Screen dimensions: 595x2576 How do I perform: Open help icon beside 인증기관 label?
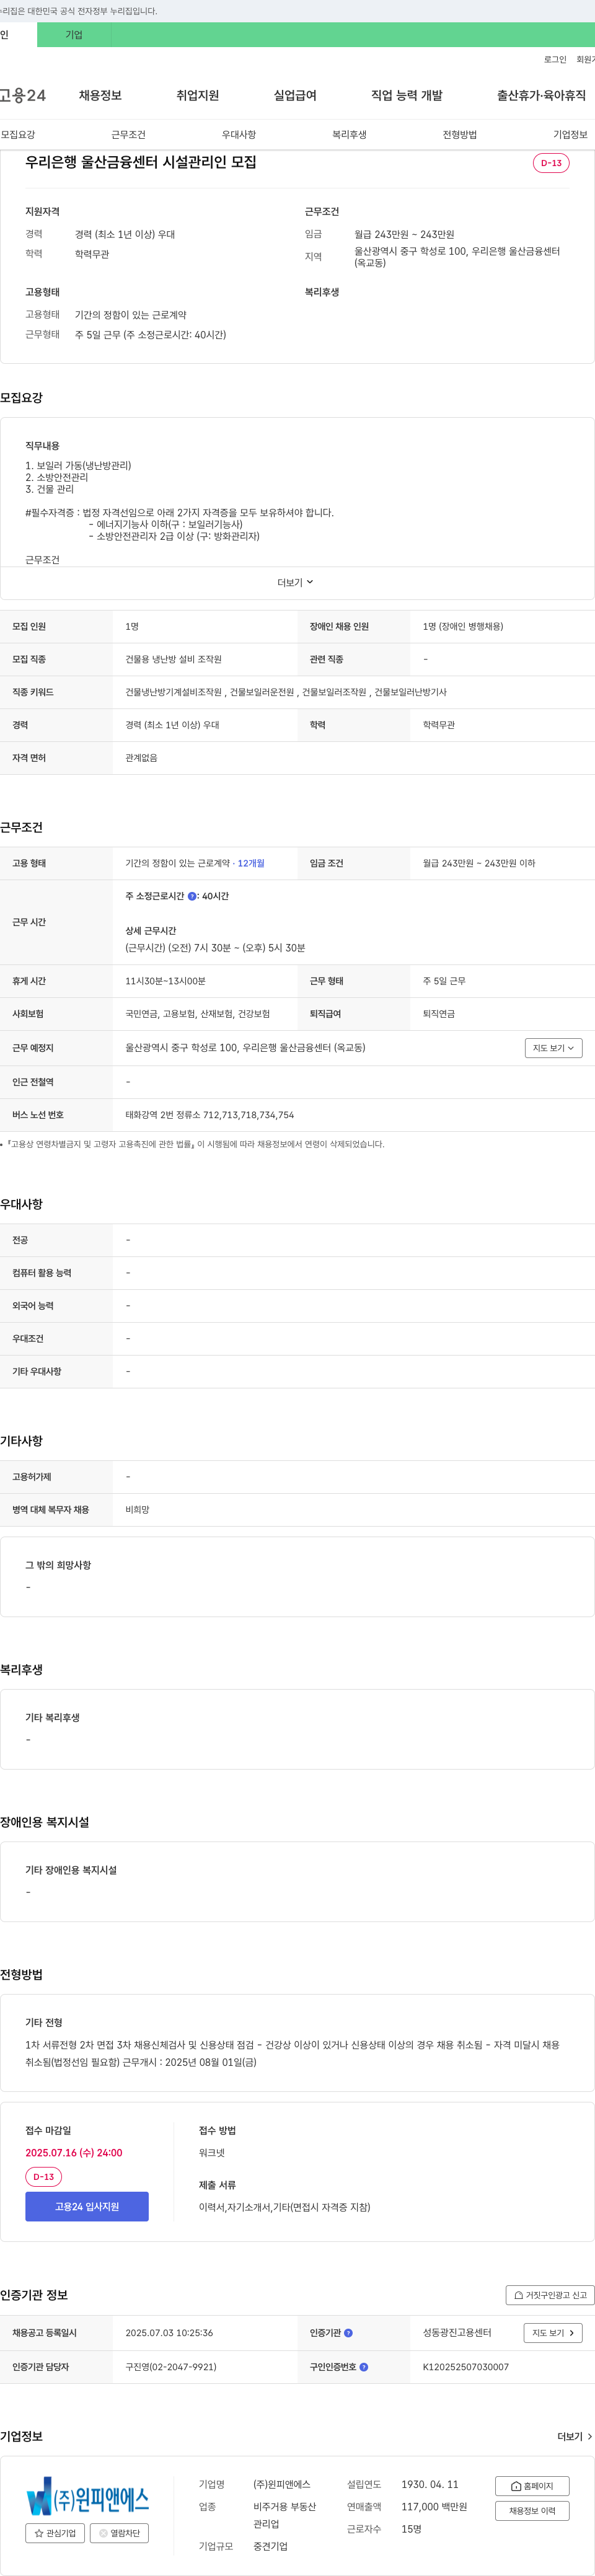pos(348,2333)
